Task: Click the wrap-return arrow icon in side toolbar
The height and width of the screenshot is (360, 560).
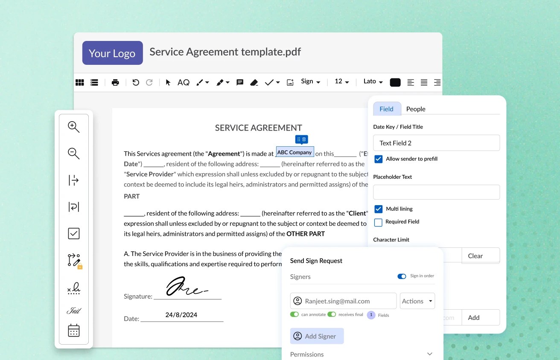Action: pyautogui.click(x=74, y=207)
